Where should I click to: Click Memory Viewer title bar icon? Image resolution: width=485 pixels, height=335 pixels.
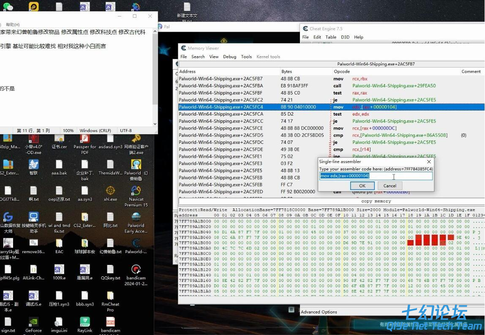click(183, 48)
